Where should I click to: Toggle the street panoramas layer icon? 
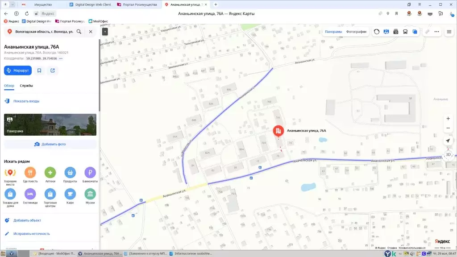386,32
